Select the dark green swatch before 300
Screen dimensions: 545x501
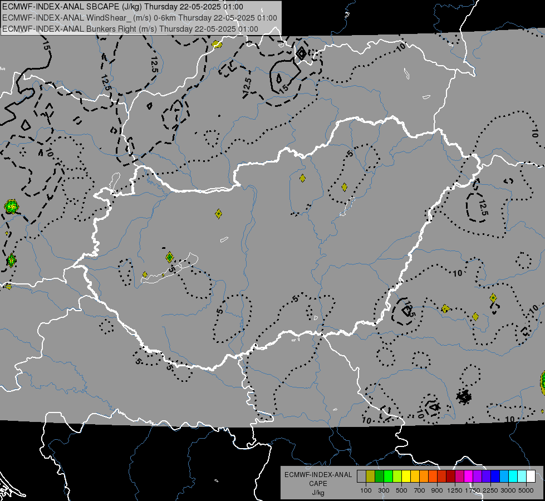tap(379, 477)
